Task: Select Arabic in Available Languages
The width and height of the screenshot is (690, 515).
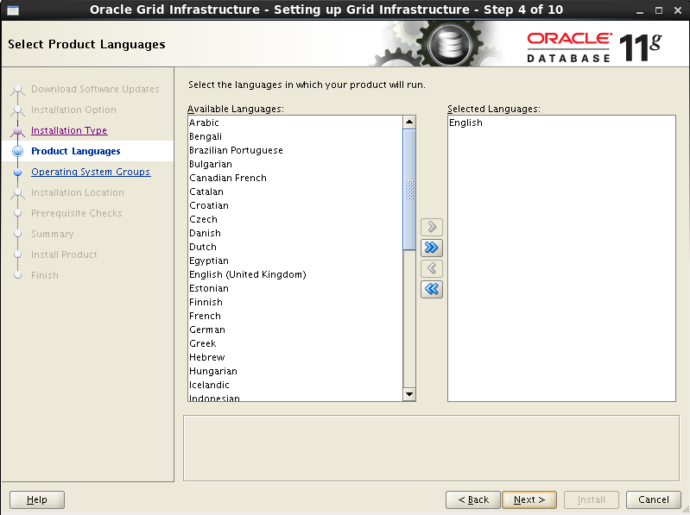Action: (x=294, y=122)
